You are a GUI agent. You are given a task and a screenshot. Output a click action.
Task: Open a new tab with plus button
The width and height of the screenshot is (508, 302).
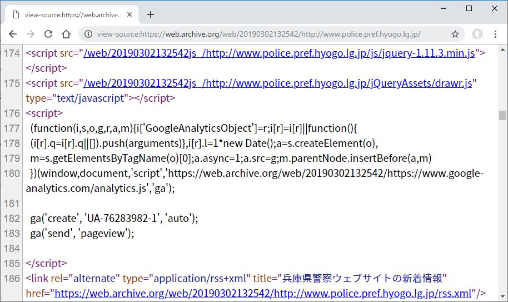[x=150, y=14]
